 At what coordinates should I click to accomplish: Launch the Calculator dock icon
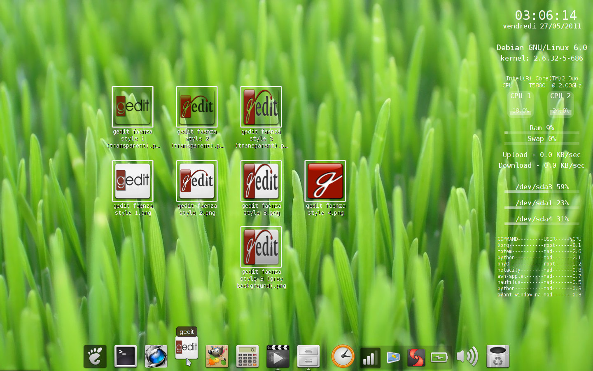247,356
